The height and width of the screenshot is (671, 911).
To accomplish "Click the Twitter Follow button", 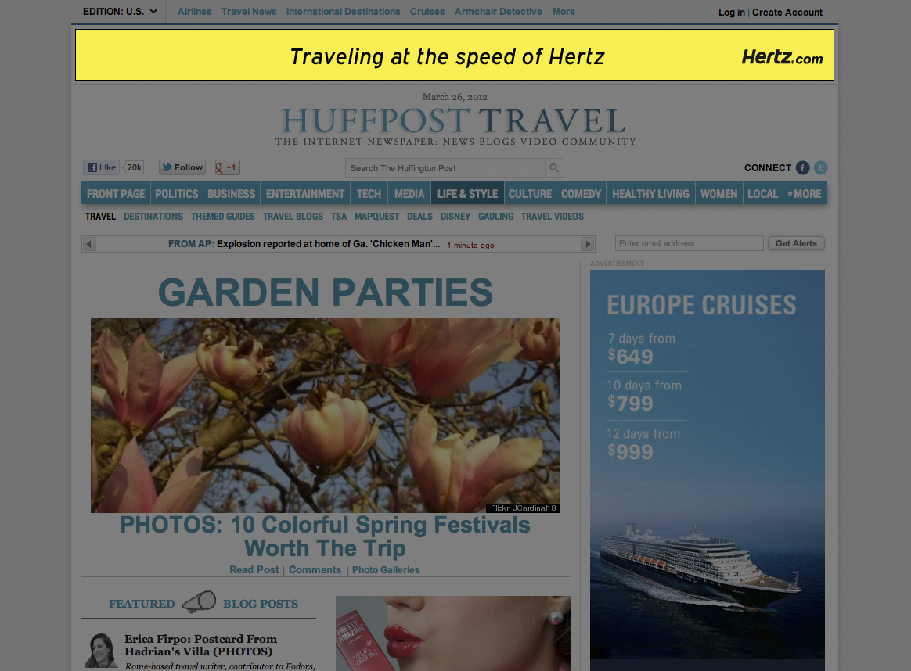I will [x=182, y=167].
